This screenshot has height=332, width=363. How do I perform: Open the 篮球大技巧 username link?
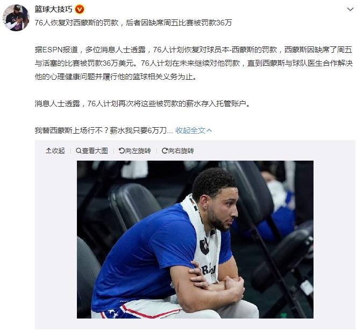(x=53, y=9)
